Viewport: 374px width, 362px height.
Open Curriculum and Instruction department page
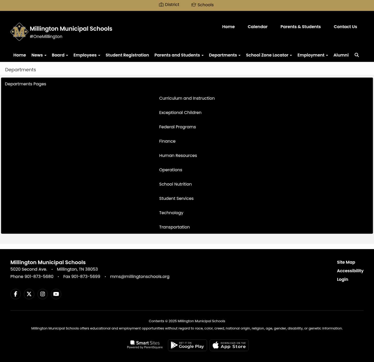187,98
